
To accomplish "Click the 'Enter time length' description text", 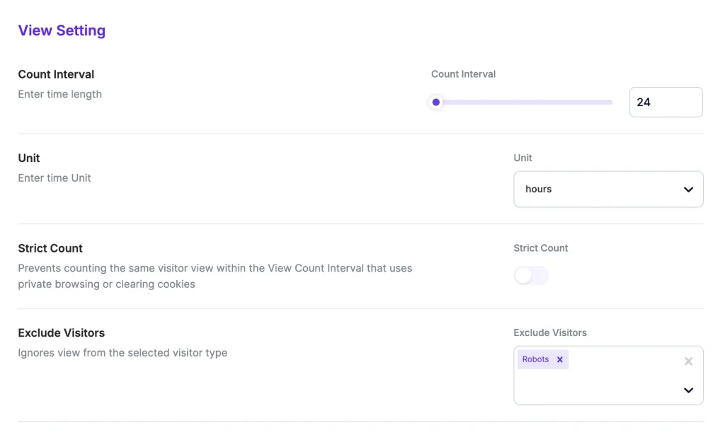I will click(60, 94).
